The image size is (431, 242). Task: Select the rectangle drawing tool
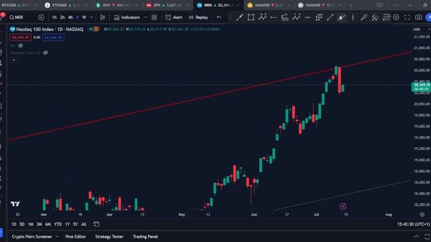[x=251, y=17]
